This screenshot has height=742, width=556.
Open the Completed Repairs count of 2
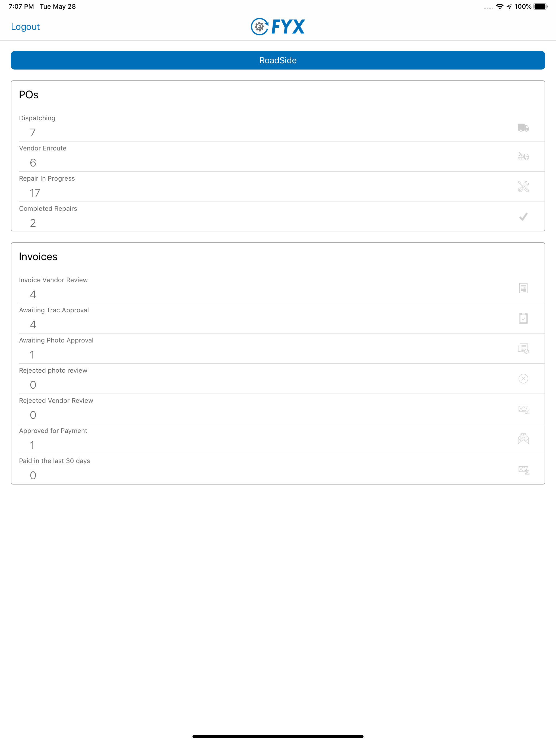point(33,223)
